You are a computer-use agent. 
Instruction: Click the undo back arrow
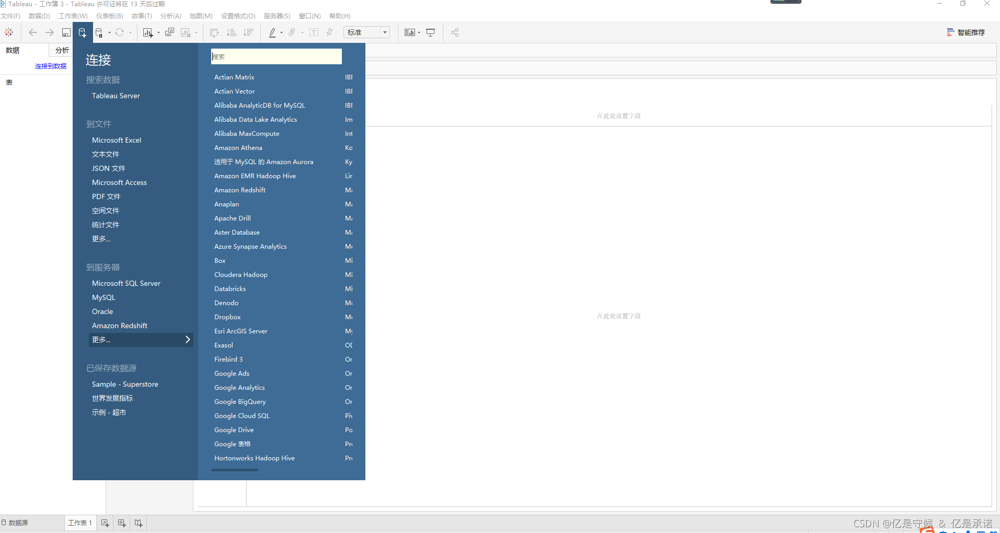click(32, 32)
